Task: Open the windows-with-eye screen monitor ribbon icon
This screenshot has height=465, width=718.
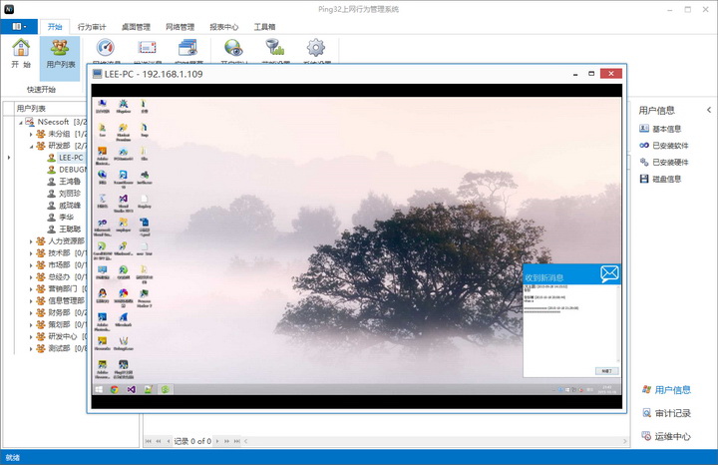Action: pyautogui.click(x=187, y=48)
